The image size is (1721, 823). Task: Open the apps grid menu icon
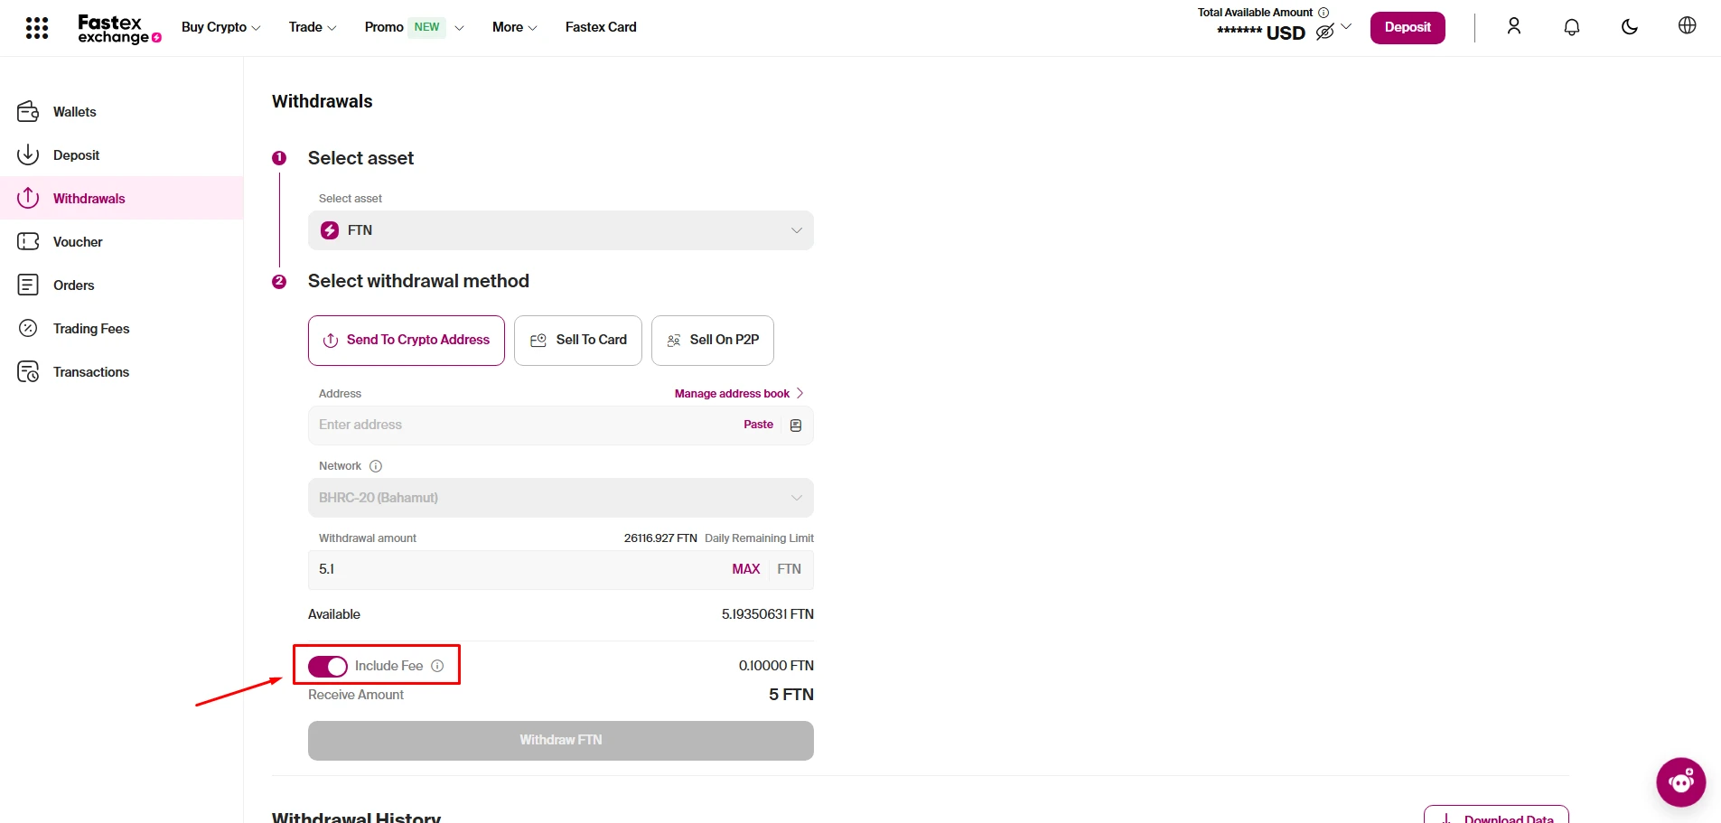click(x=37, y=28)
